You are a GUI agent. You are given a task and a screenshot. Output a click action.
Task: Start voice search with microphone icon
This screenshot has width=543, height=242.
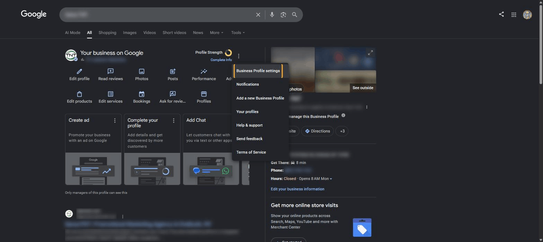pyautogui.click(x=272, y=15)
